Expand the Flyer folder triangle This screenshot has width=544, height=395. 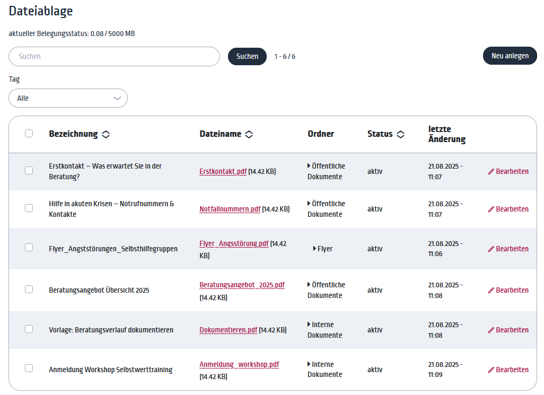click(314, 249)
